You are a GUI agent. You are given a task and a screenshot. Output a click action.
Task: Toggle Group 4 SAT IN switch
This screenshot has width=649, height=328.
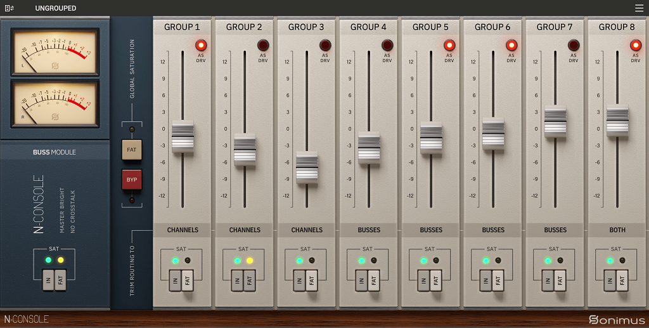pos(361,280)
